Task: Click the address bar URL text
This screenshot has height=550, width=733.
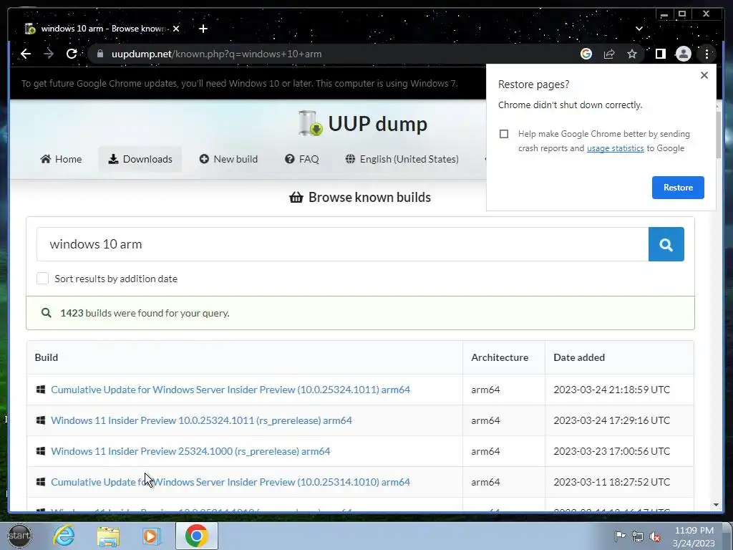Action: click(216, 54)
